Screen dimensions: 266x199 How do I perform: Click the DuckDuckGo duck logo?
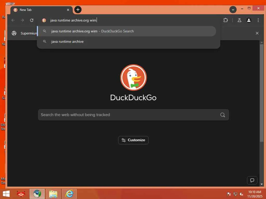133,77
